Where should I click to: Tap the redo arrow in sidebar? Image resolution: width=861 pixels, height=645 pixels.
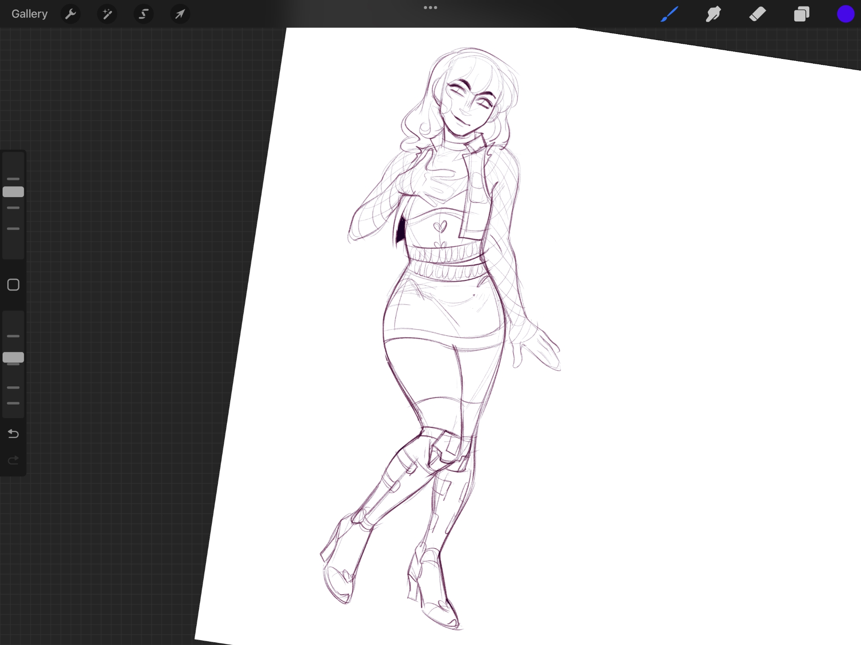(13, 460)
